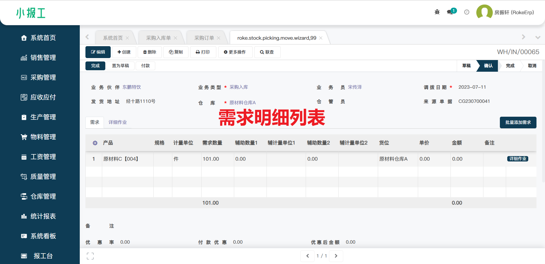Click the 批量添加需求 button
Viewport: 545px width, 264px height.
518,122
